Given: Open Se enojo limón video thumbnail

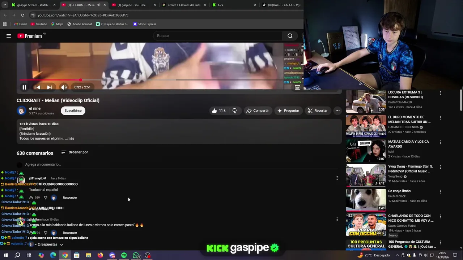Looking at the screenshot, I should coord(366,200).
